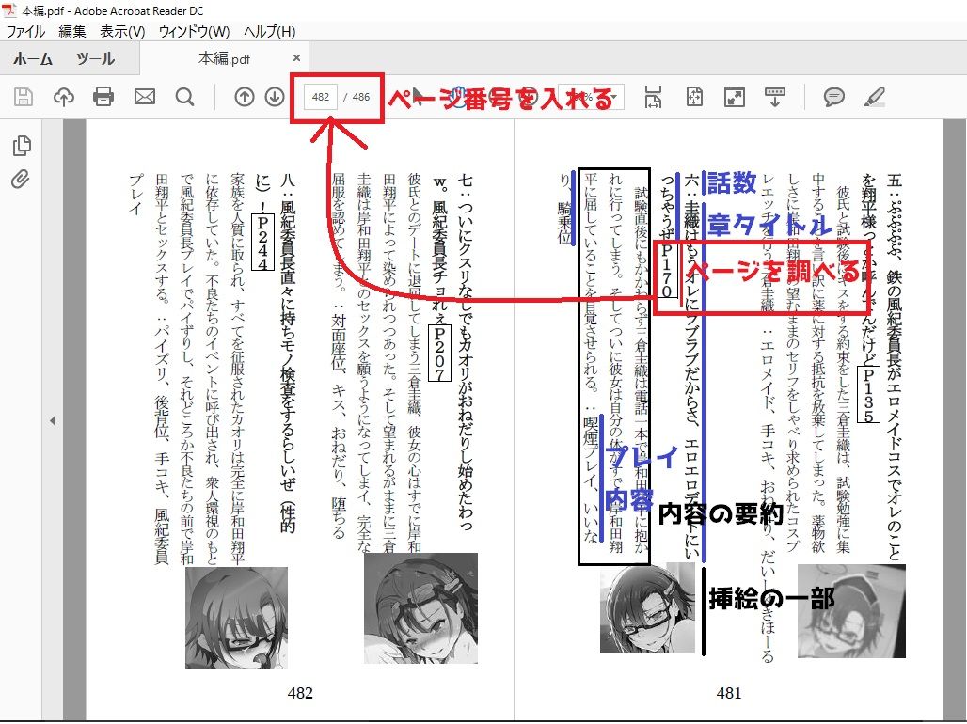Viewport: 967px width, 724px height.
Task: Open the ファイル menu
Action: point(25,31)
